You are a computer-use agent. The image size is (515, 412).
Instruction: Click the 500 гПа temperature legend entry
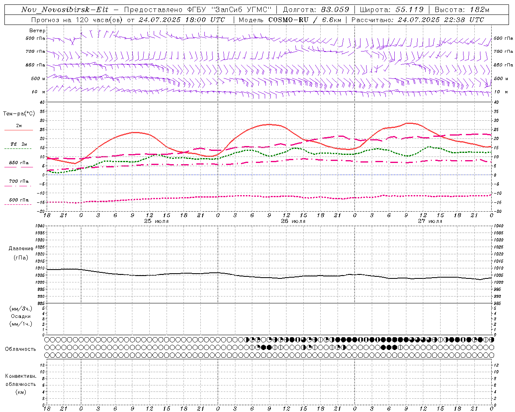pos(19,200)
